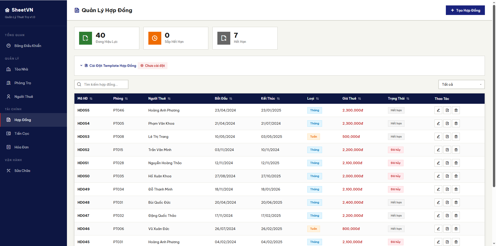
Task: Edit contract HD046 with pencil icon
Action: coord(438,229)
